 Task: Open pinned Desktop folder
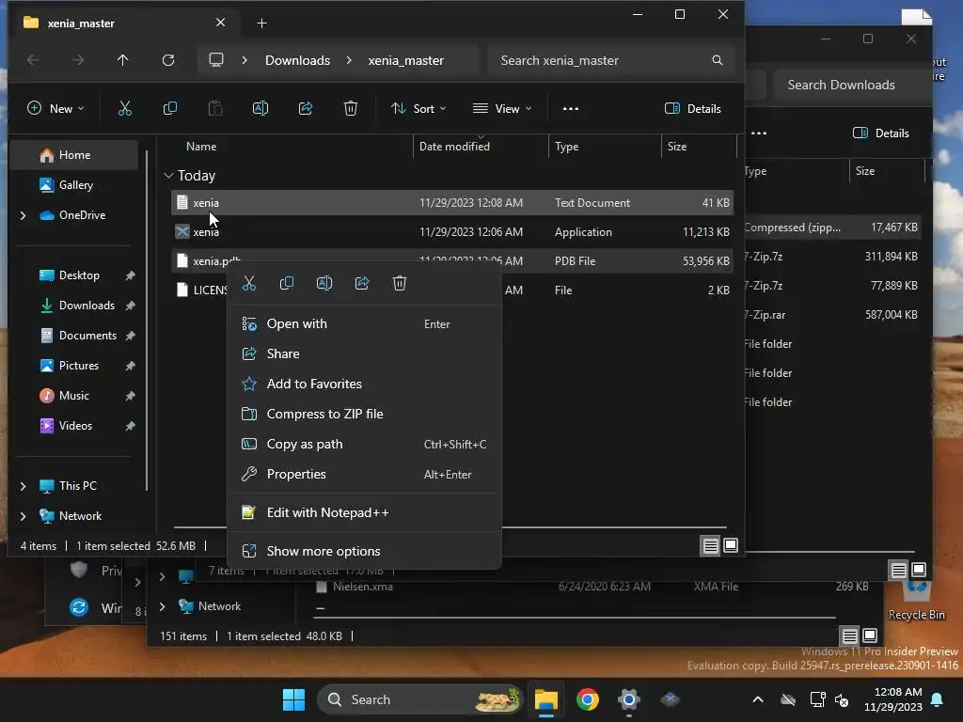click(x=75, y=275)
